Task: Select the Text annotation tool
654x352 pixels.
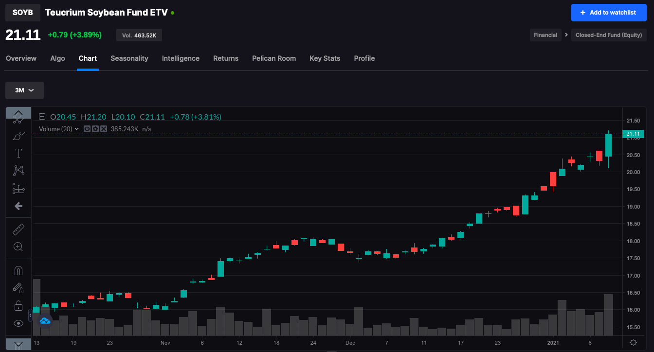Action: 18,153
